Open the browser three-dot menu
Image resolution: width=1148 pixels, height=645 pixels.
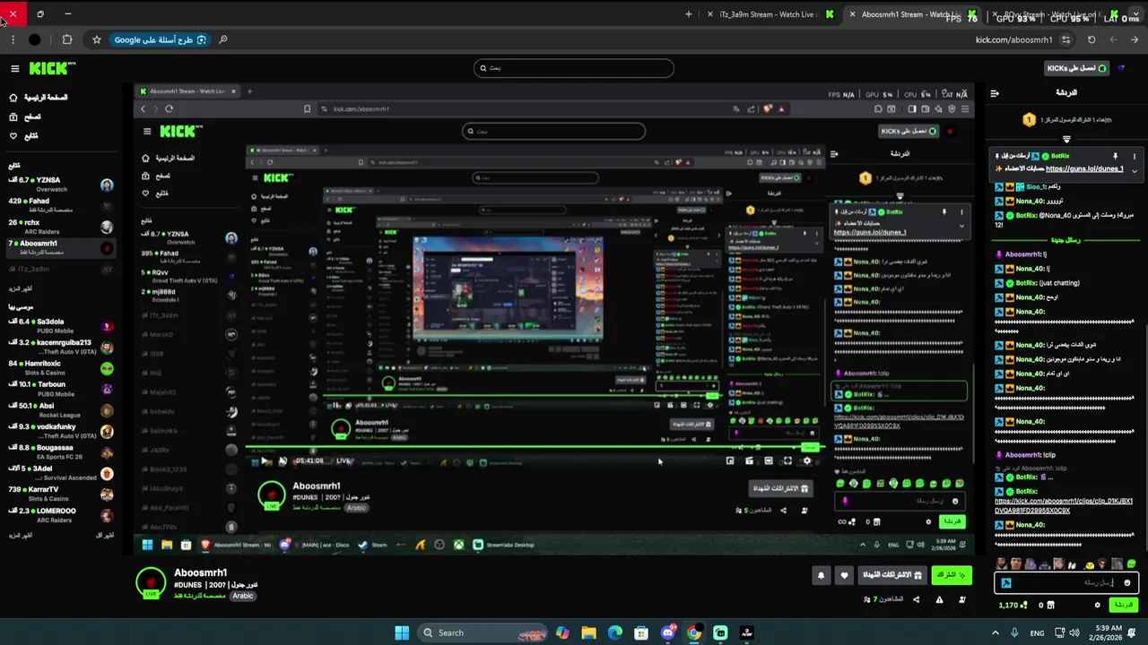point(13,39)
